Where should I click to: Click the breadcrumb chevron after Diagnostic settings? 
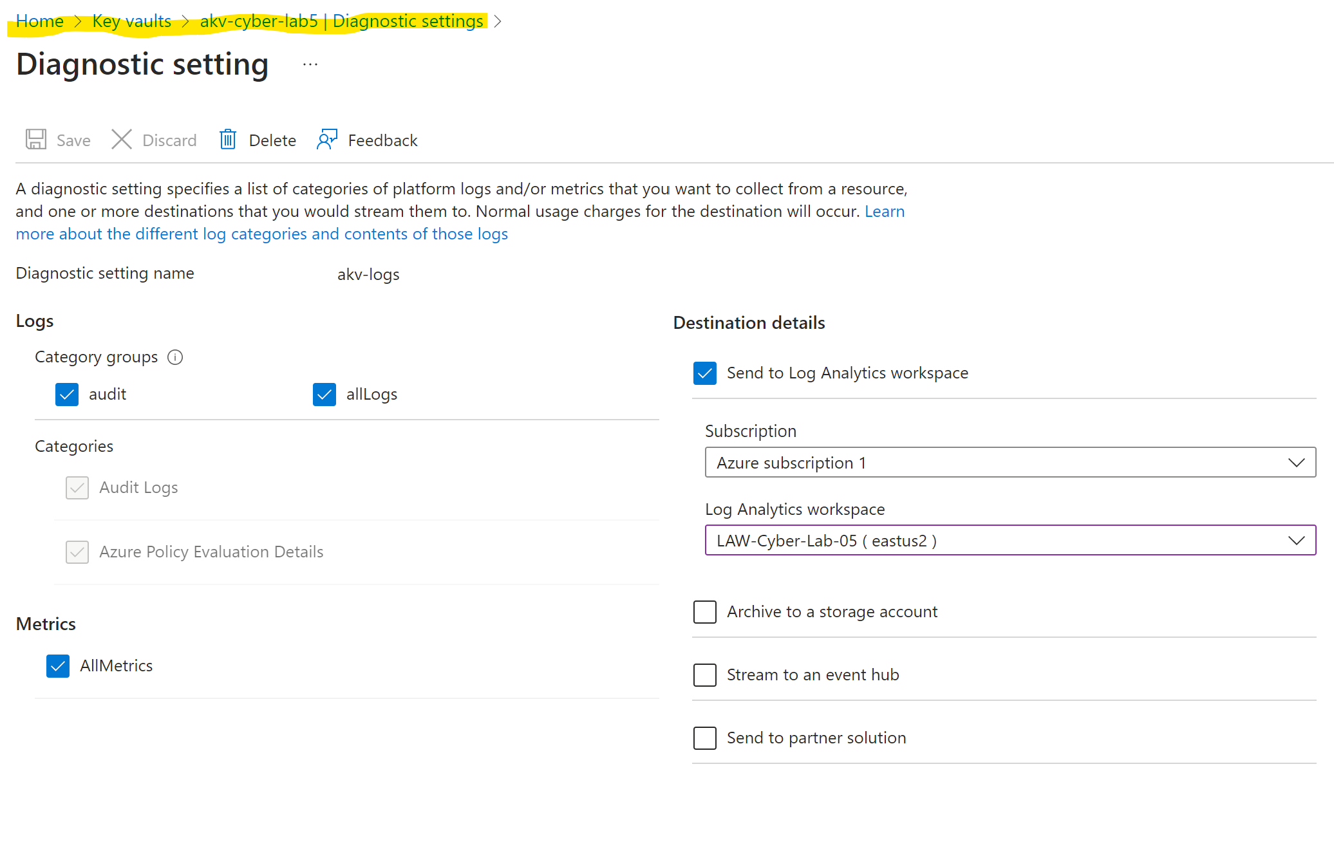pos(498,21)
